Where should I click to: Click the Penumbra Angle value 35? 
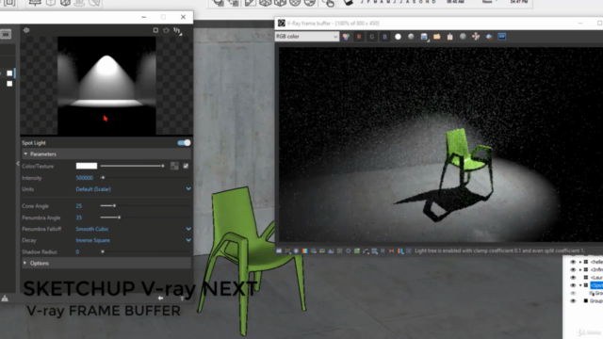click(79, 218)
